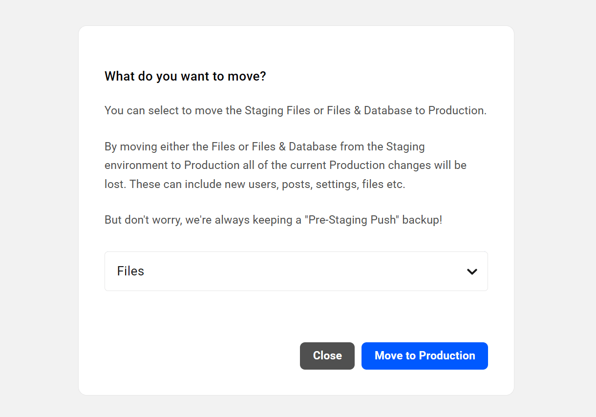Click the "settings, files etc." phrase
Viewport: 596px width, 417px height.
(361, 185)
